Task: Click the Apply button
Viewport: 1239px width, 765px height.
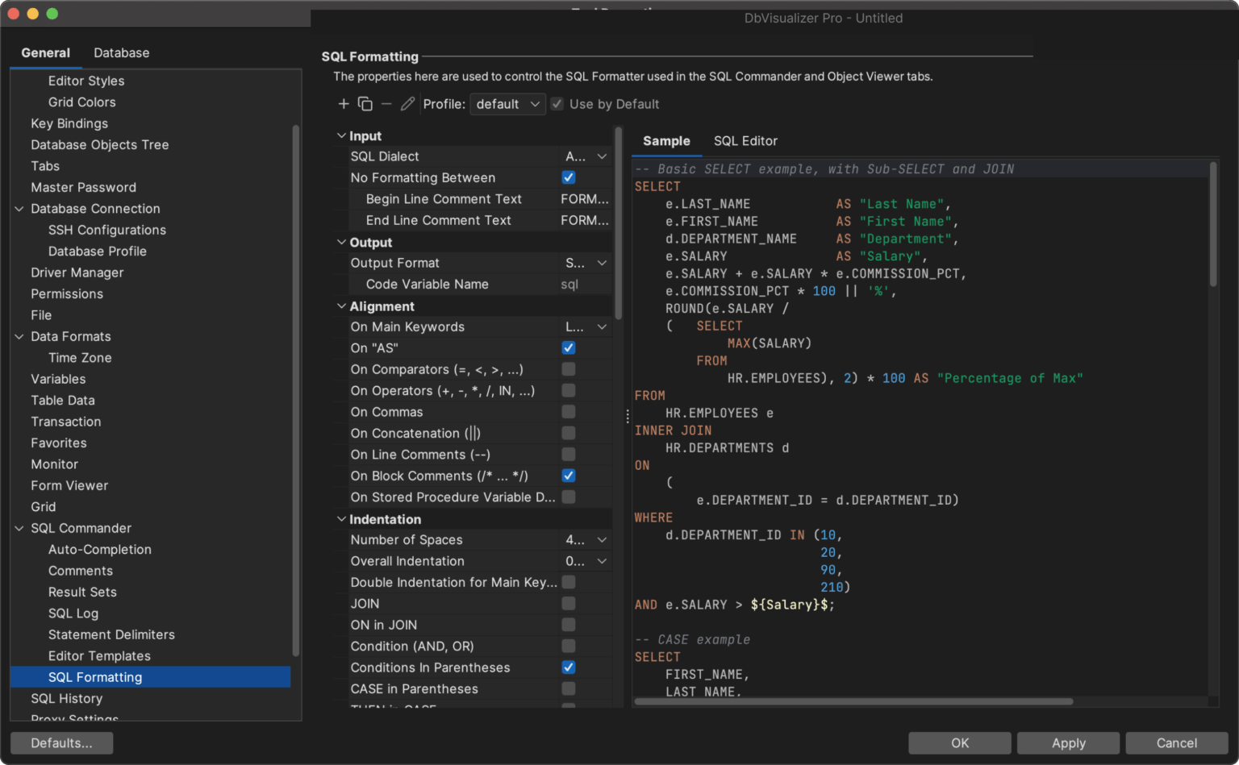Action: click(x=1068, y=742)
